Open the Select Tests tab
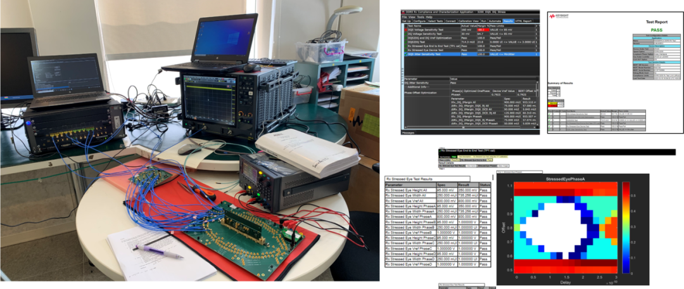This screenshot has height=289, width=684. pos(436,21)
